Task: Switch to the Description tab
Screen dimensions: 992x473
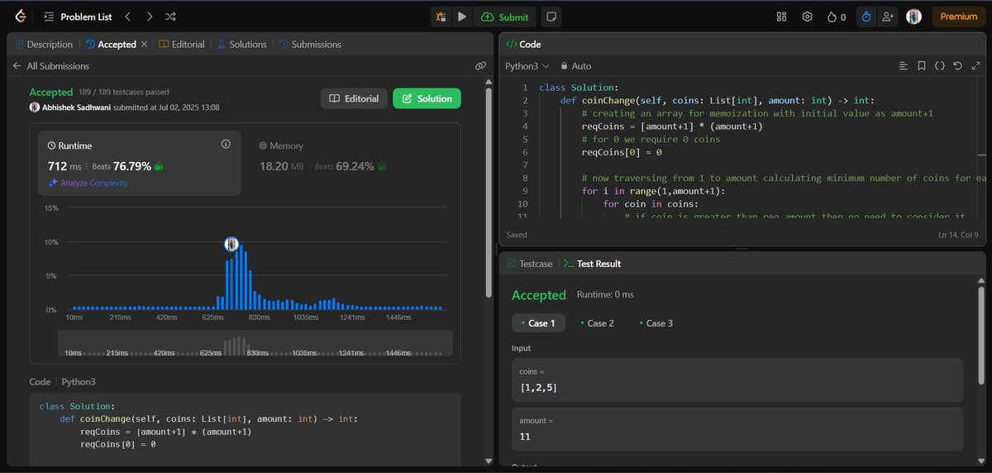Action: click(43, 45)
